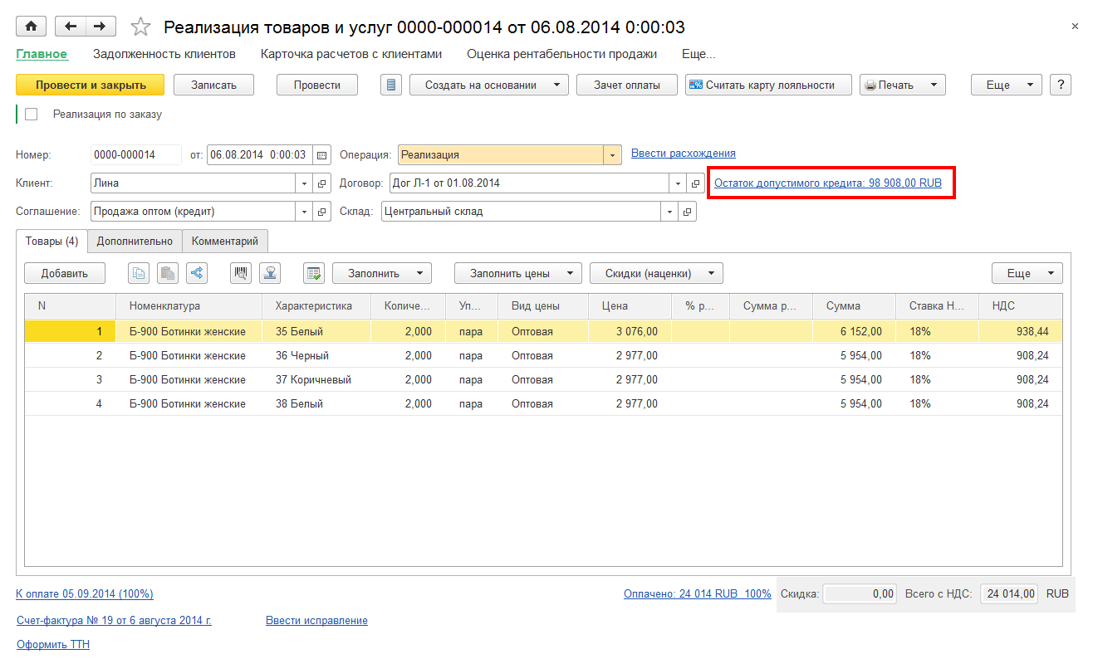Open the Создать на основании menu
Screen dimensions: 1093x659
coord(489,85)
